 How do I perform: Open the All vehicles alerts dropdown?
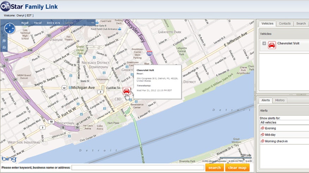pos(284,122)
